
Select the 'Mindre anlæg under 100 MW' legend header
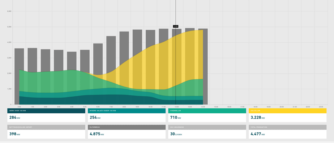(x=126, y=111)
